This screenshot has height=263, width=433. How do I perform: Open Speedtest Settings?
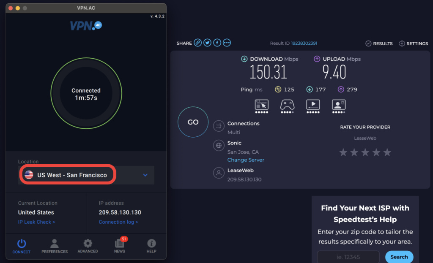pos(414,43)
